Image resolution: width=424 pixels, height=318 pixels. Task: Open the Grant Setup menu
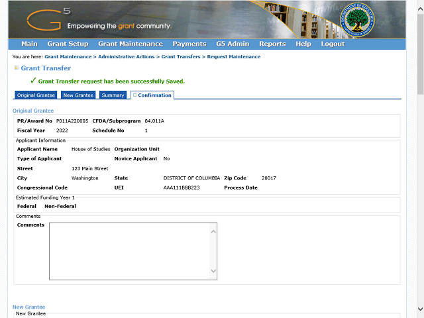click(x=68, y=44)
